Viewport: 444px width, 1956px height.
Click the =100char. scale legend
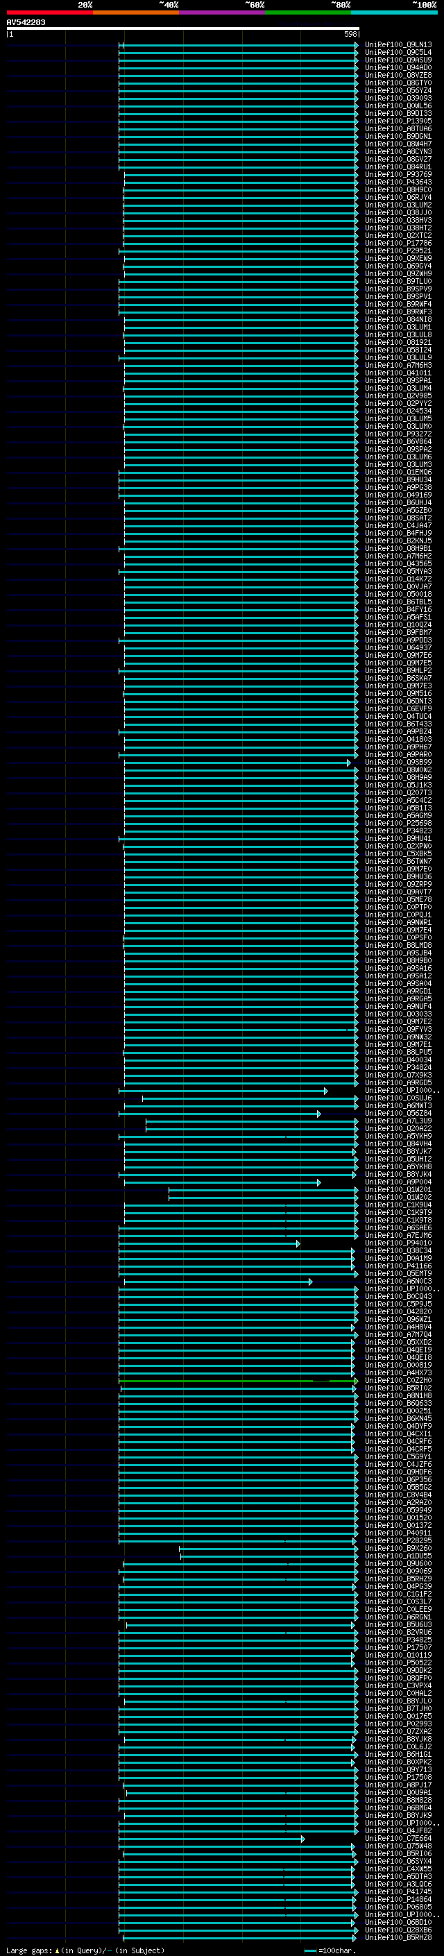click(x=329, y=1950)
